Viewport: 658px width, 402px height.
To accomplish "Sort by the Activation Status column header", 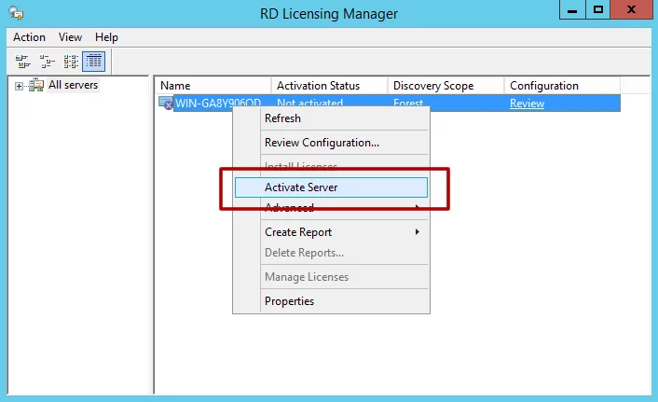I will [318, 86].
